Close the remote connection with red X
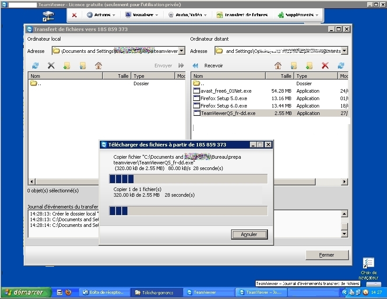The height and width of the screenshot is (299, 387). [74, 15]
